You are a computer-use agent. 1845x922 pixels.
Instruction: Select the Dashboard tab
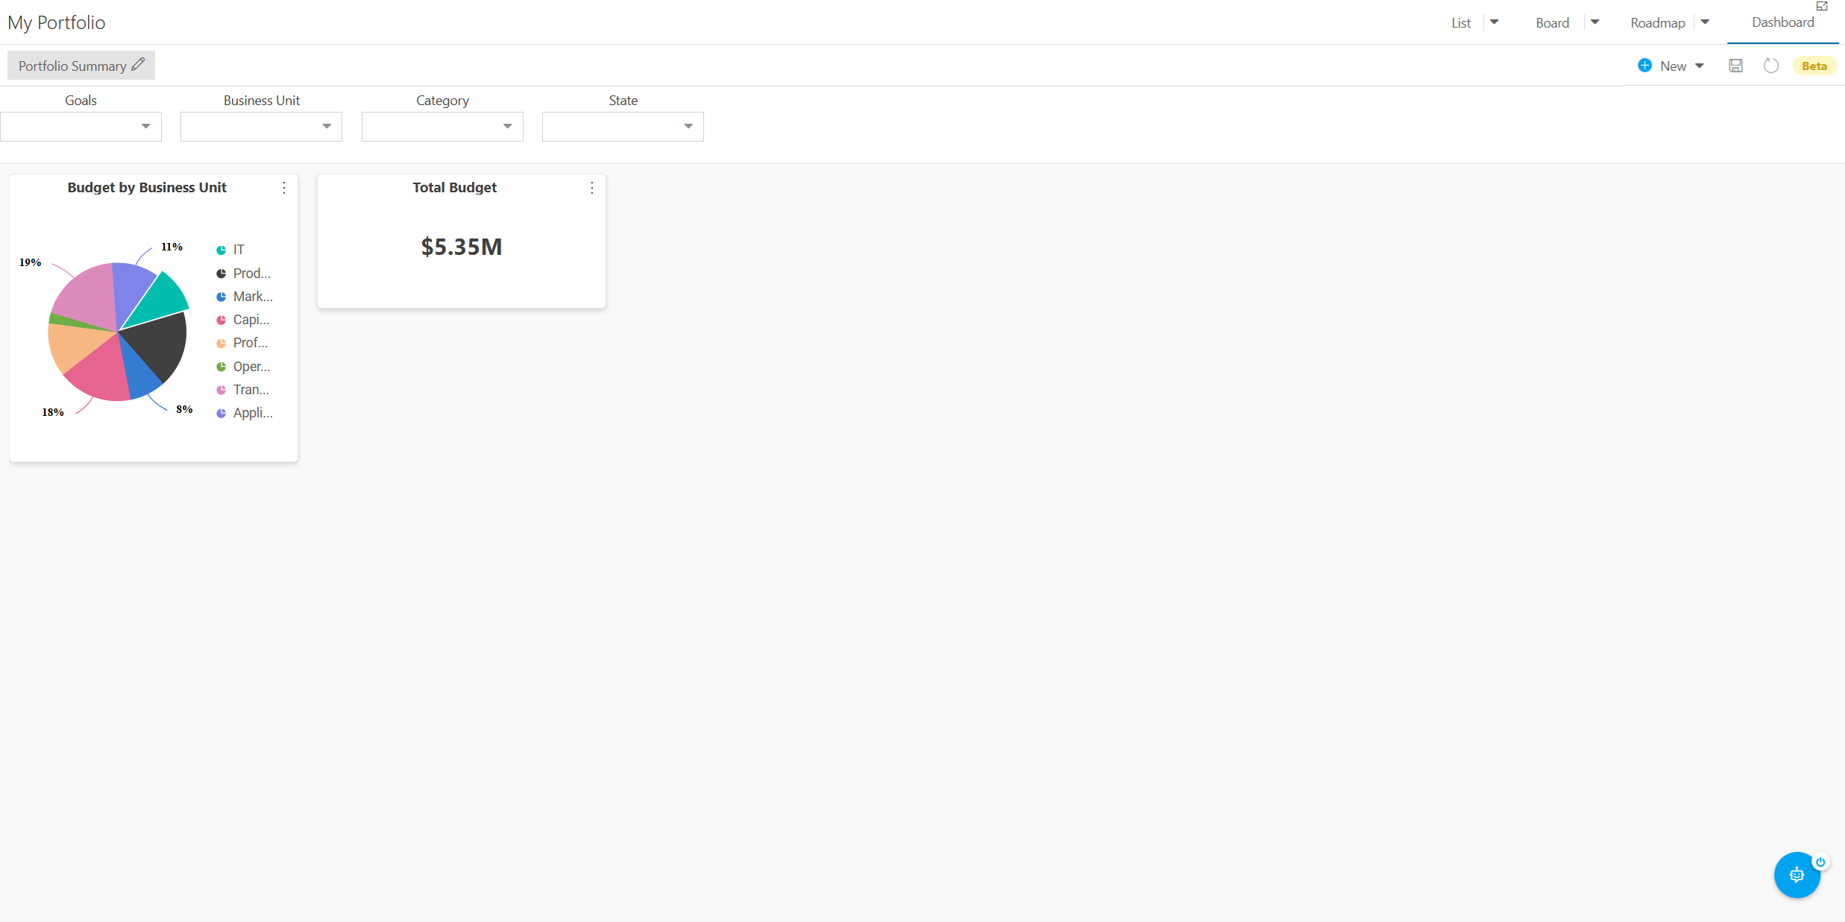1783,22
